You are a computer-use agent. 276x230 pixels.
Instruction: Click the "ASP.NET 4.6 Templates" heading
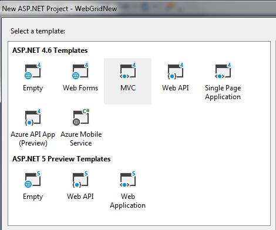tap(50, 50)
